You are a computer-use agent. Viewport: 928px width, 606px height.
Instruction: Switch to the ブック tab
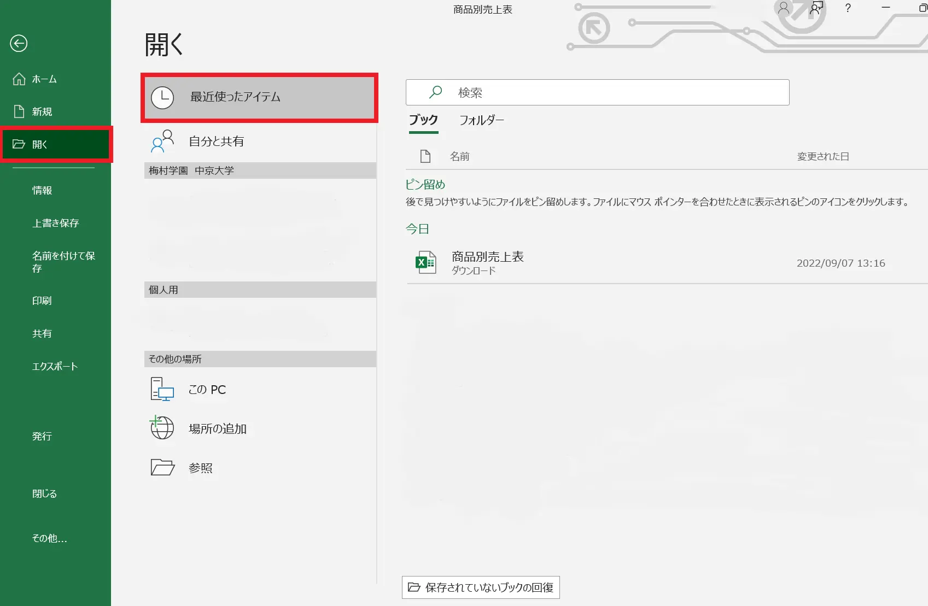(x=424, y=120)
